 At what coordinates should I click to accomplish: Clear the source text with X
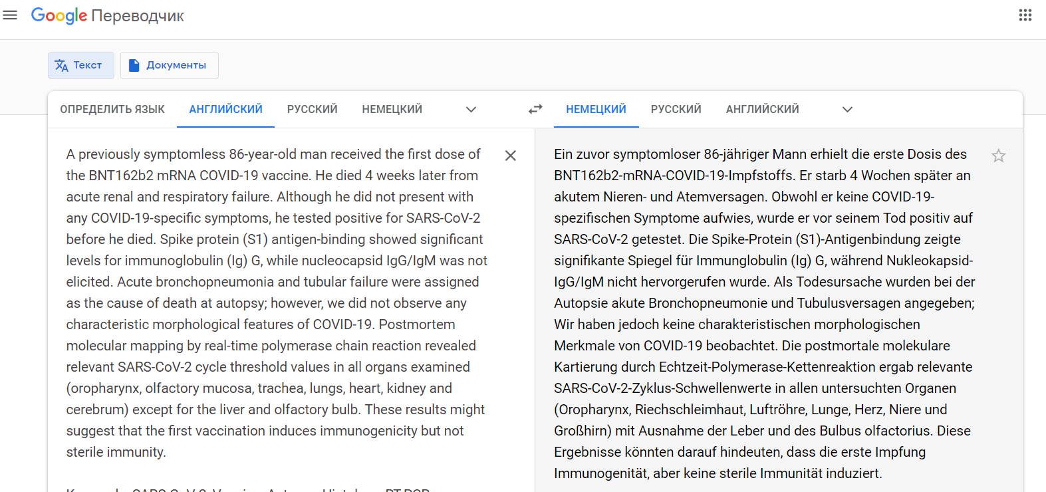click(x=510, y=156)
